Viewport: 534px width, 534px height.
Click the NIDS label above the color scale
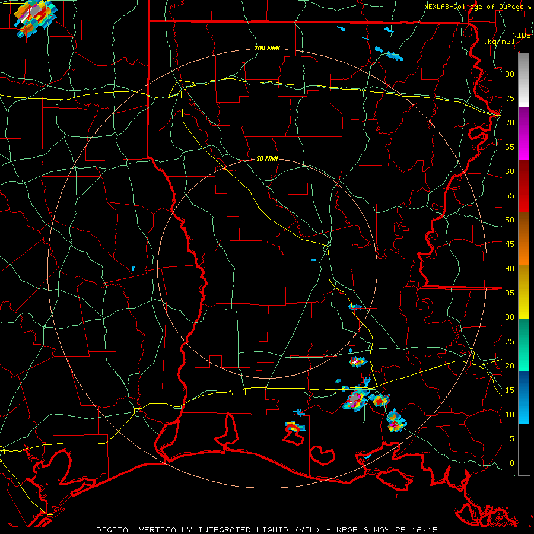tap(522, 36)
